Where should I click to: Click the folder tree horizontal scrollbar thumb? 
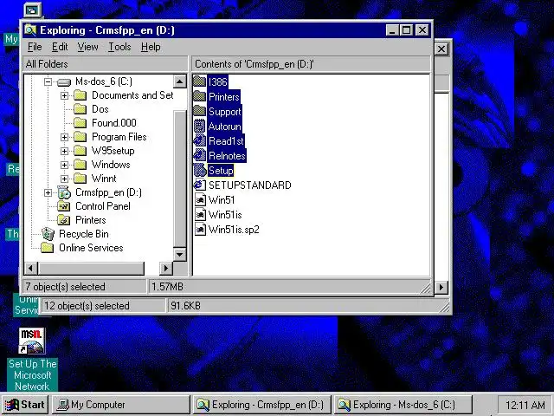[x=91, y=269]
